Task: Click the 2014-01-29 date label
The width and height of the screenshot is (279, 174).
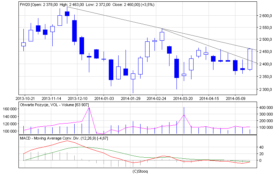Action: (130, 98)
